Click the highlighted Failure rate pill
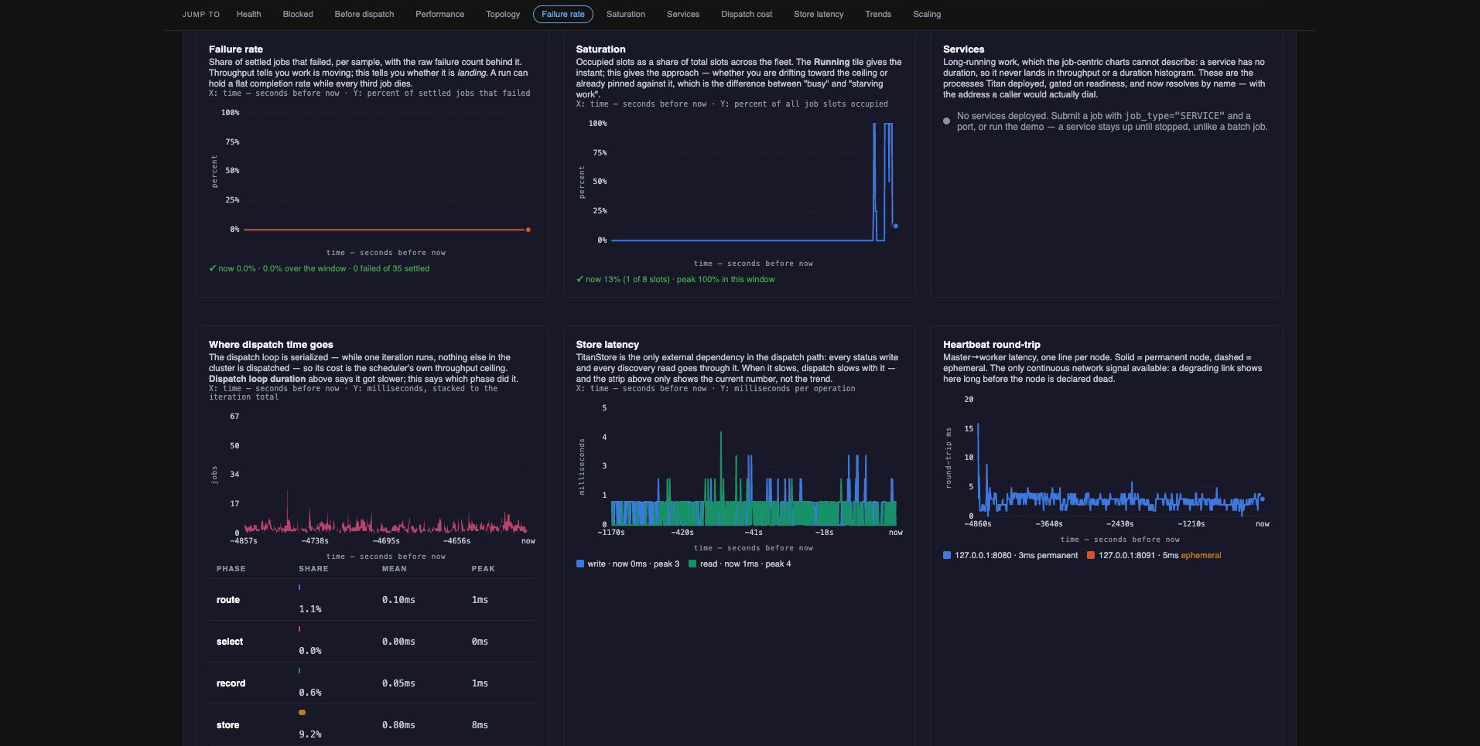The image size is (1480, 746). 563,14
